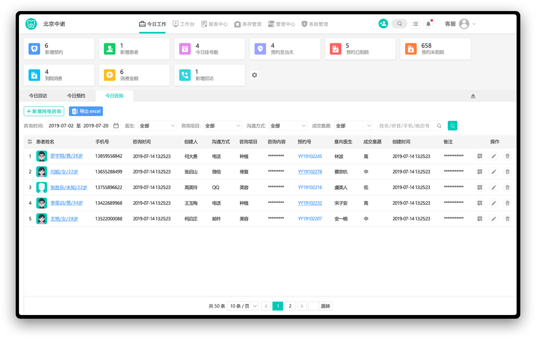
Task: Expand the user account chevron
Action: (x=474, y=24)
